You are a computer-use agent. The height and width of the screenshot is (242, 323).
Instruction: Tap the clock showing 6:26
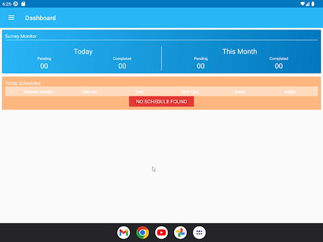click(7, 4)
